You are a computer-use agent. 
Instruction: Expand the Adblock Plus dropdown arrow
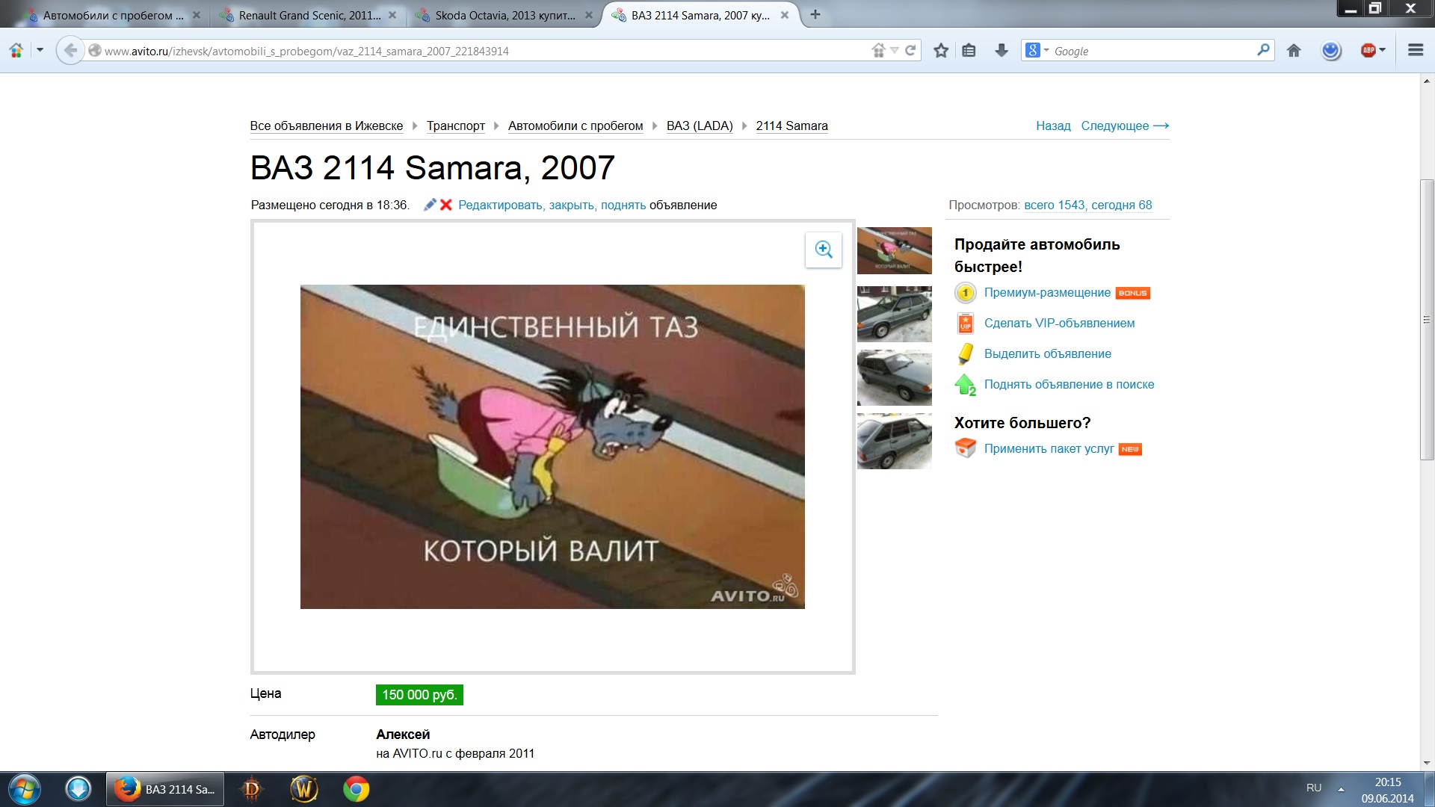click(x=1383, y=51)
